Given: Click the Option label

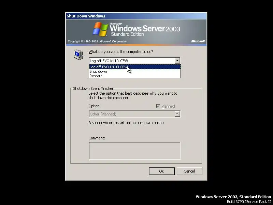Looking at the screenshot, I should click(95, 106).
